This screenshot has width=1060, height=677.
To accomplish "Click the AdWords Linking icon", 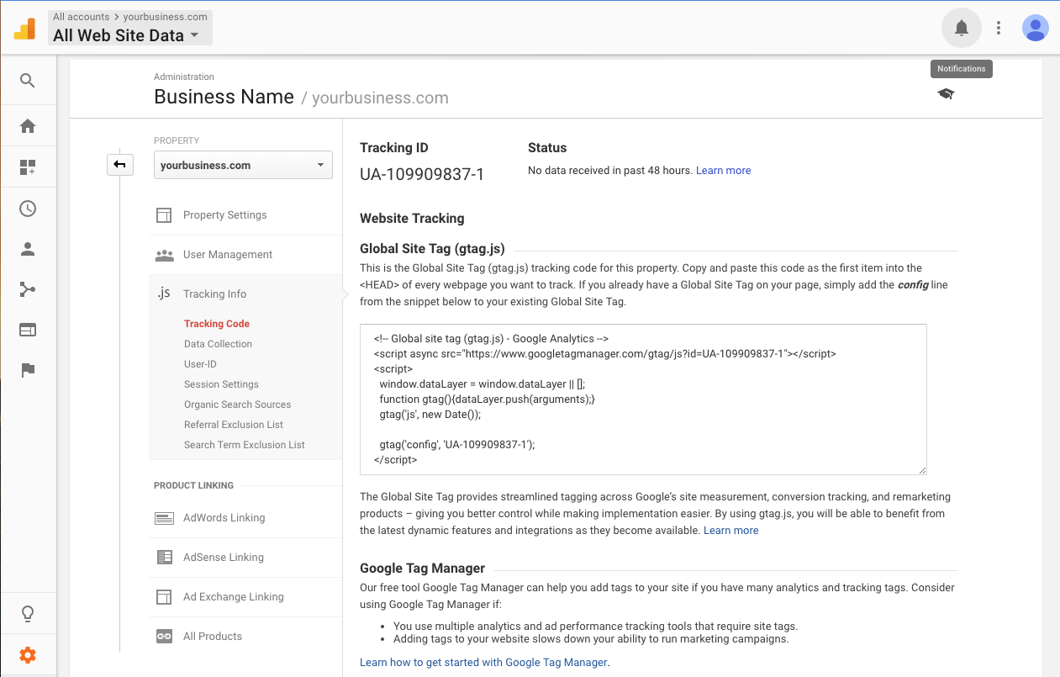I will pyautogui.click(x=164, y=518).
